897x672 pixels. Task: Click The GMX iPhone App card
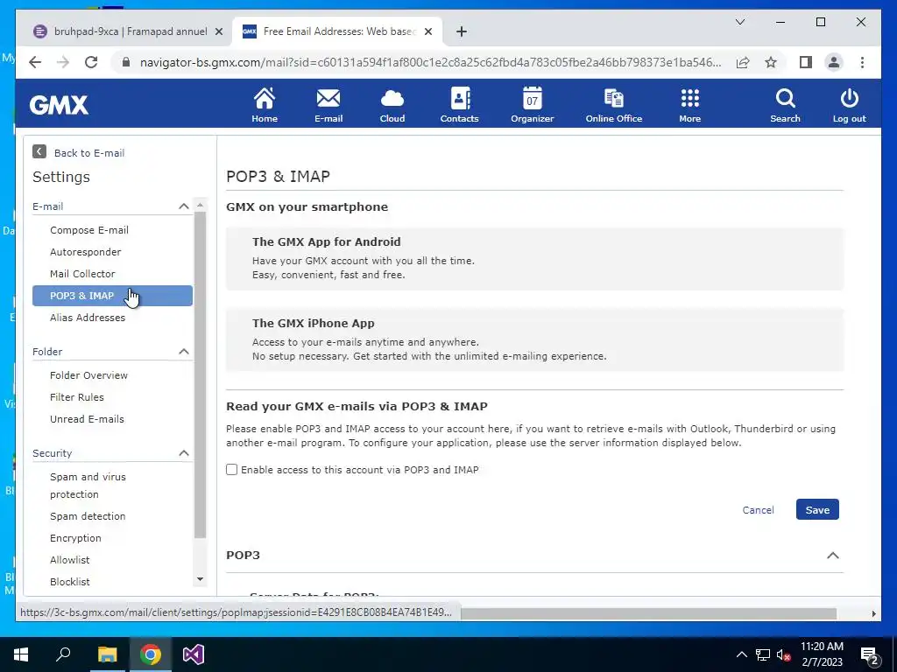pyautogui.click(x=534, y=339)
